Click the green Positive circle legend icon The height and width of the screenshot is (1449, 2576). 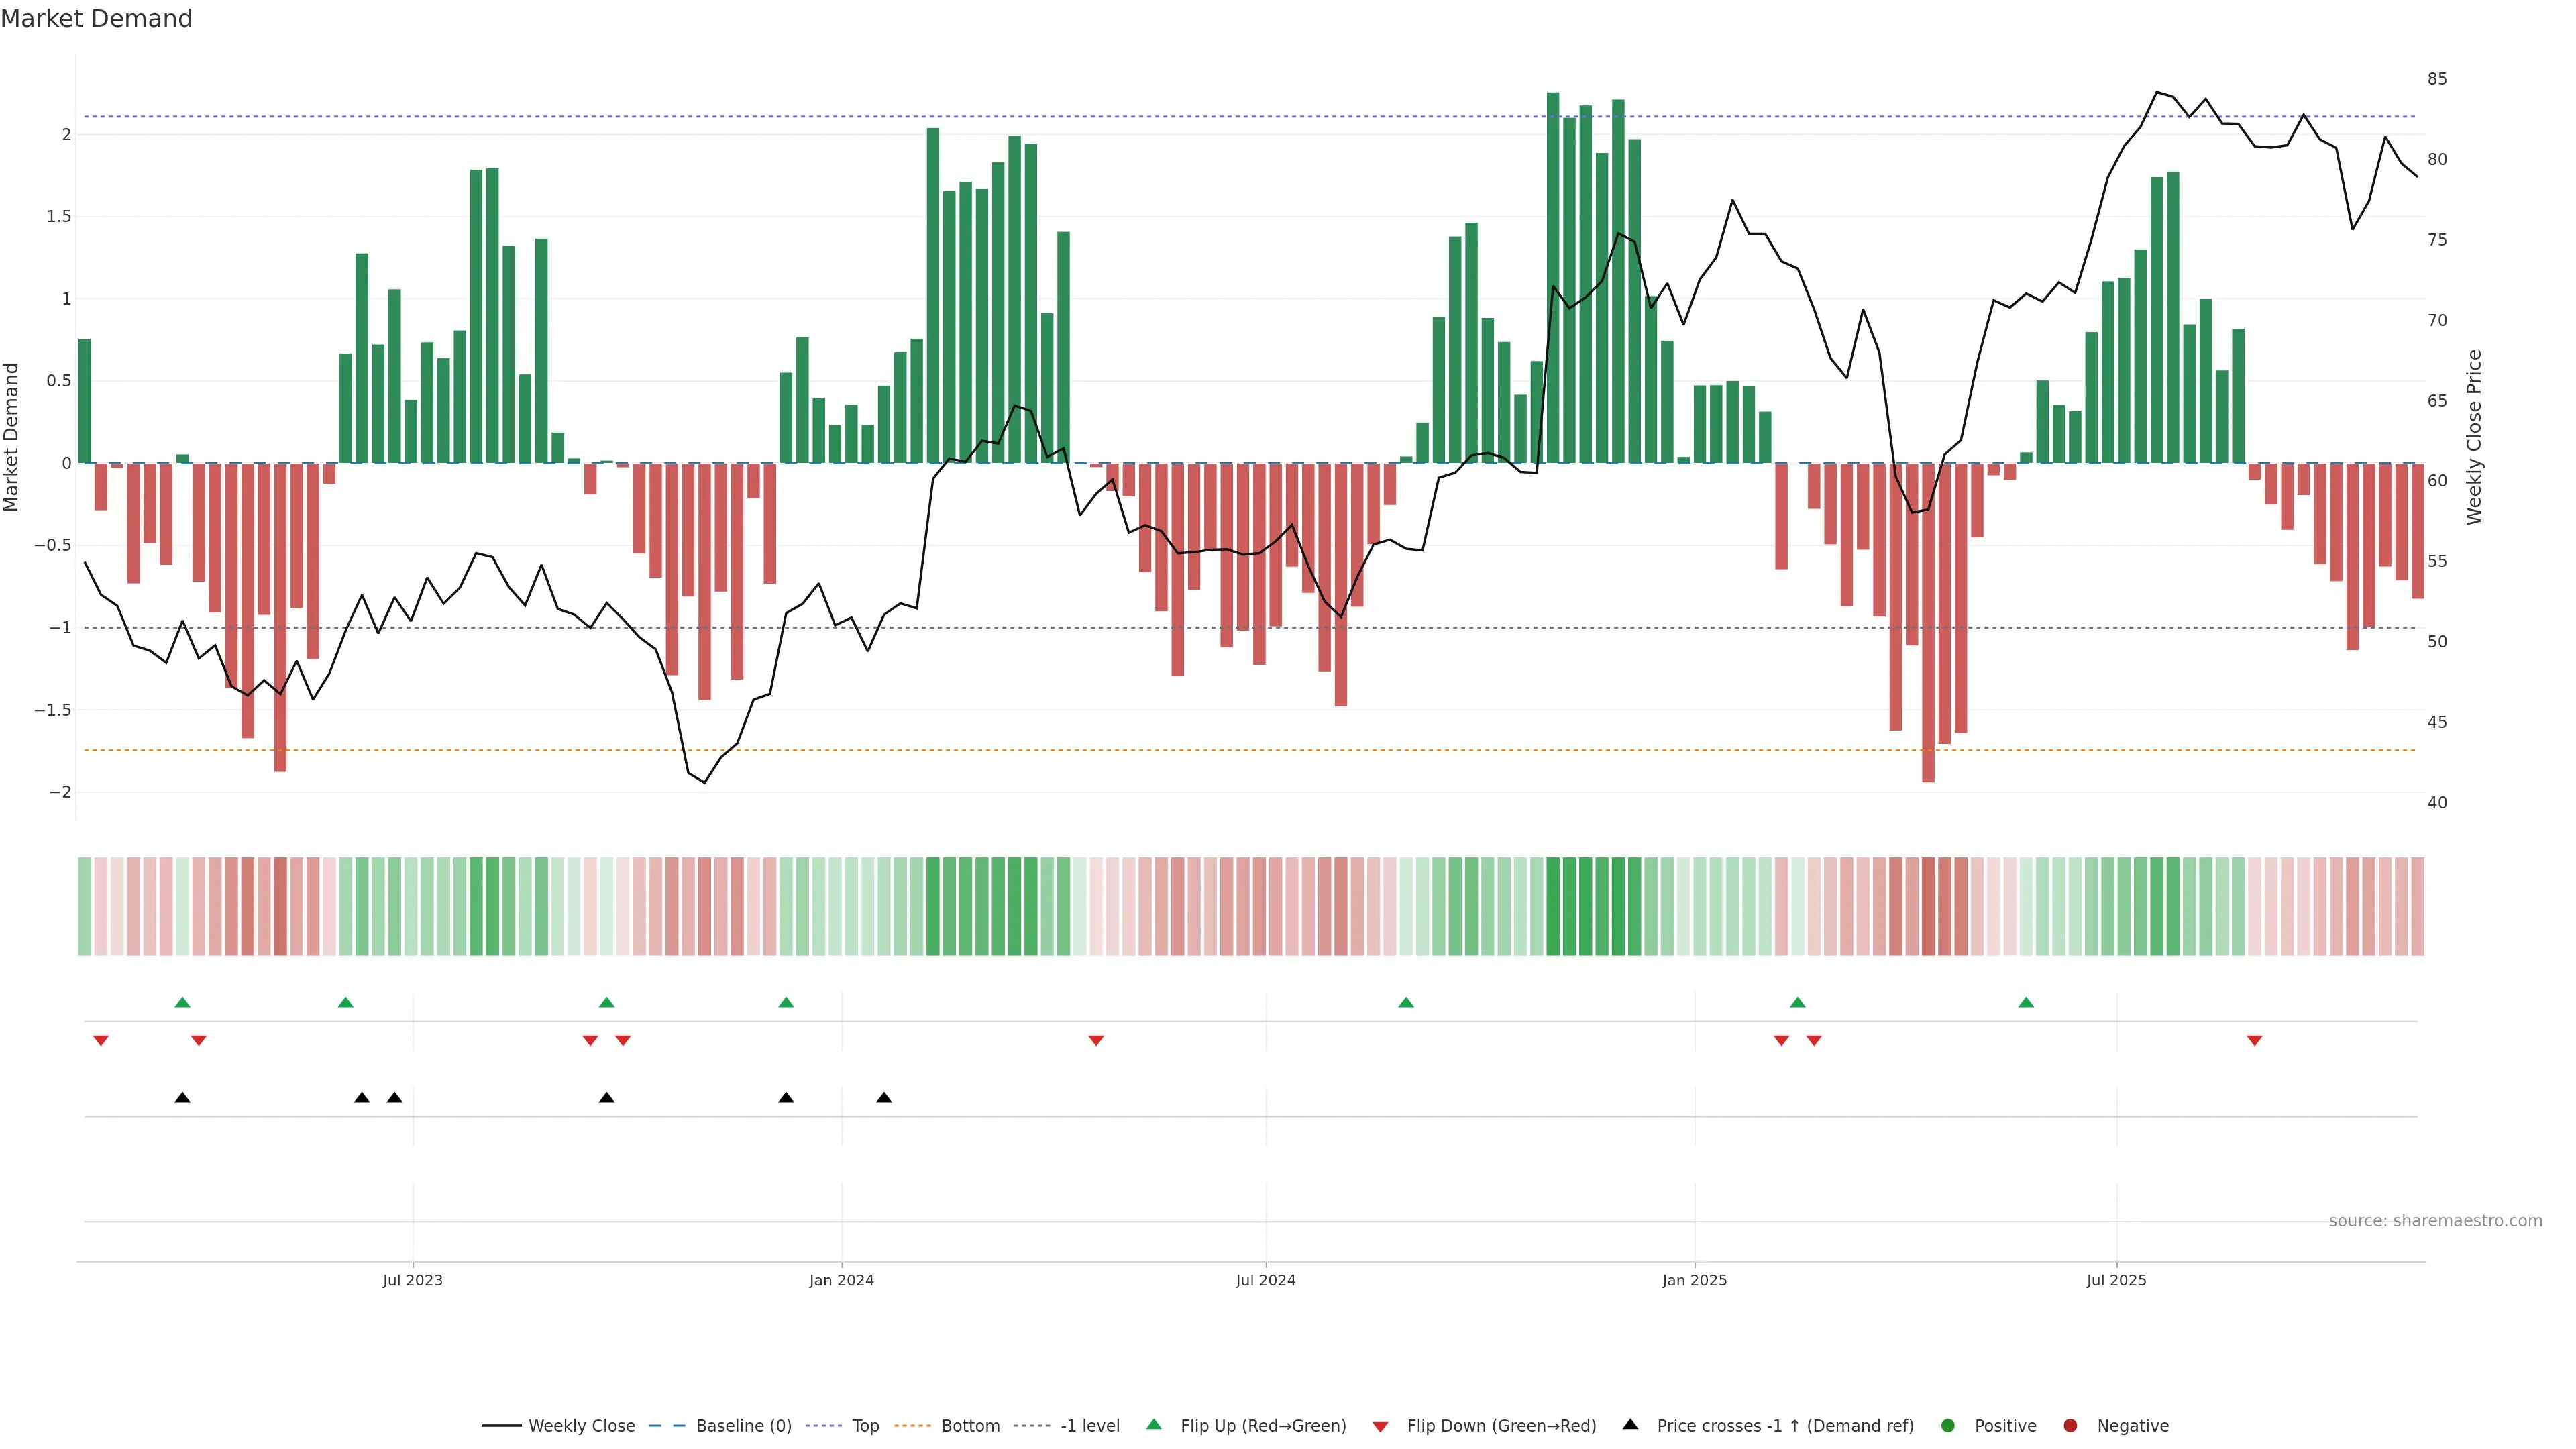(1948, 1426)
